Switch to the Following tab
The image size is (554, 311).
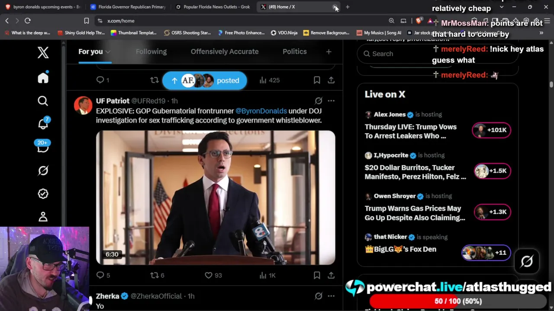tap(151, 51)
